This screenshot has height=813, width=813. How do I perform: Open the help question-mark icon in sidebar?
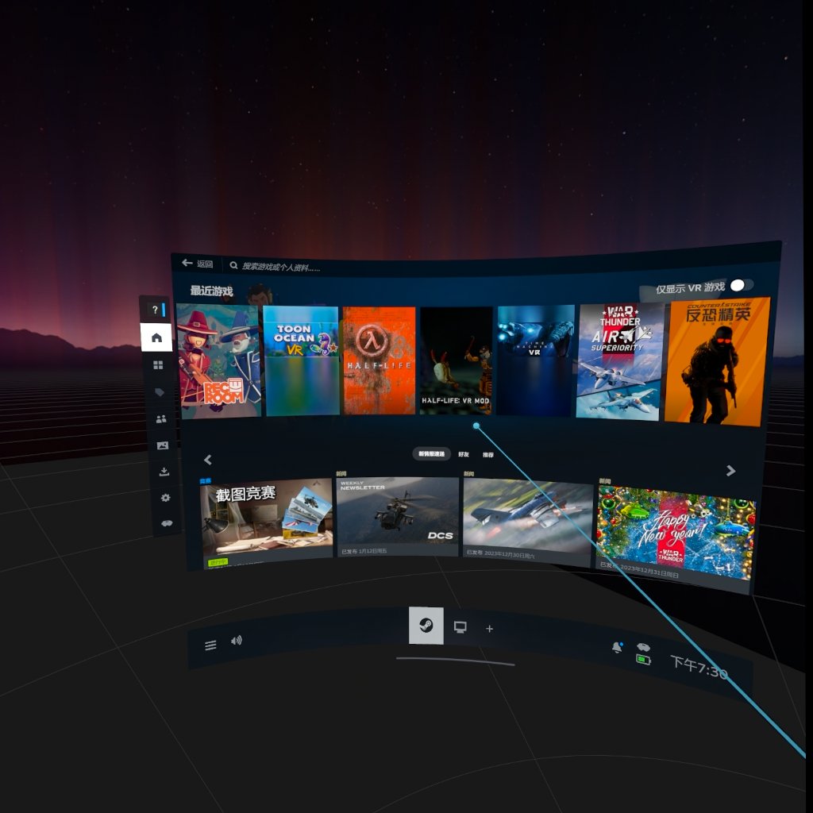point(155,310)
